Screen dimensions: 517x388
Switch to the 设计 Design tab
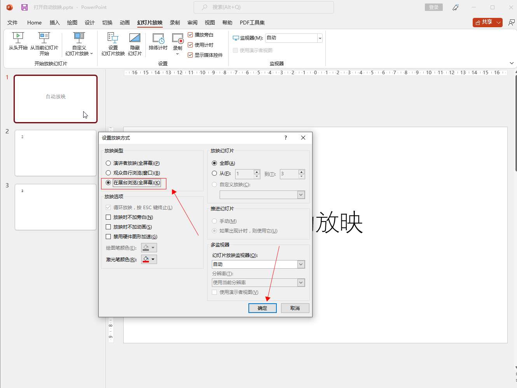90,23
